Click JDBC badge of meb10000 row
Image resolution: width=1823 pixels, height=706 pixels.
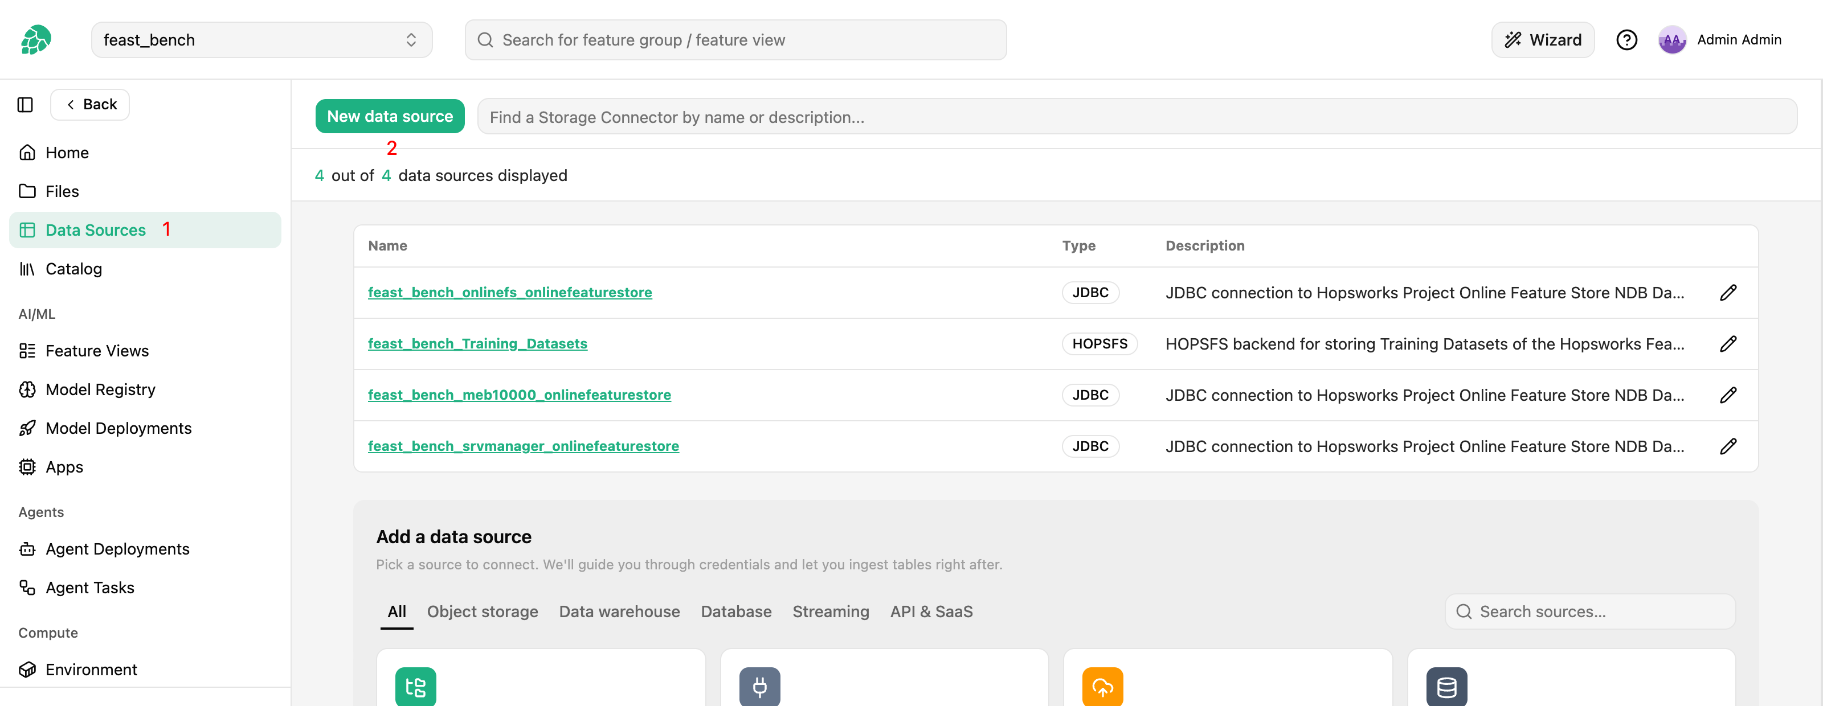click(1090, 395)
